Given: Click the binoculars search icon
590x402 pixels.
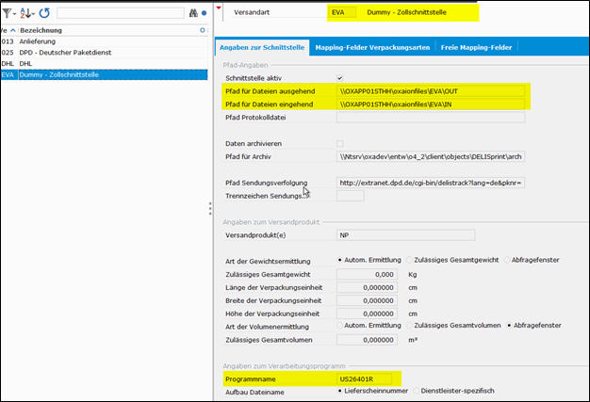Looking at the screenshot, I should [x=193, y=13].
